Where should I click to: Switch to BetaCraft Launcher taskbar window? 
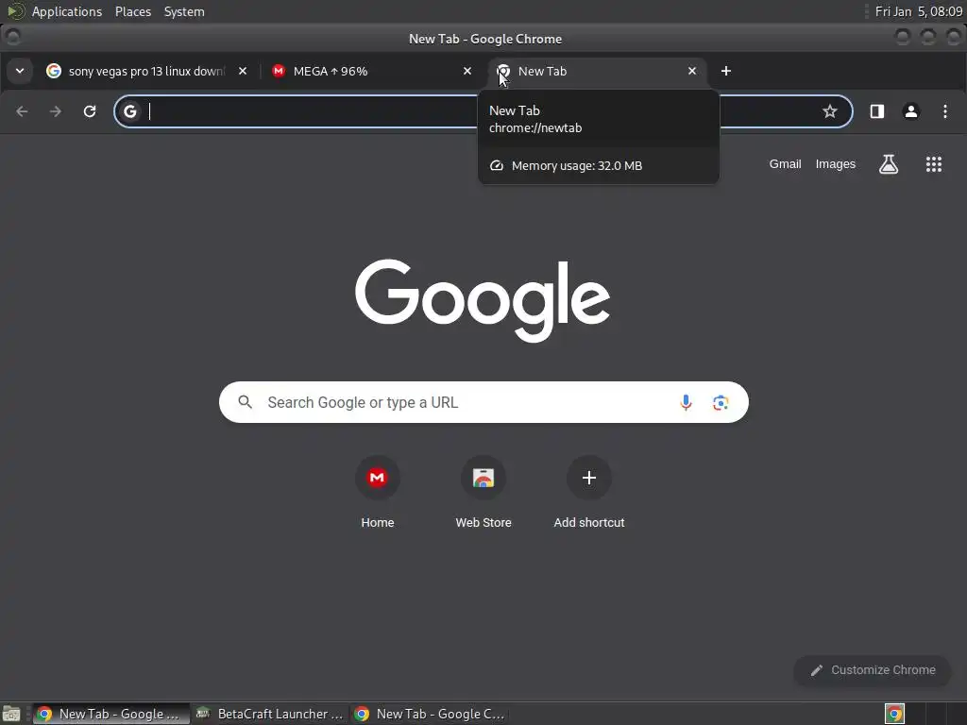(x=270, y=714)
